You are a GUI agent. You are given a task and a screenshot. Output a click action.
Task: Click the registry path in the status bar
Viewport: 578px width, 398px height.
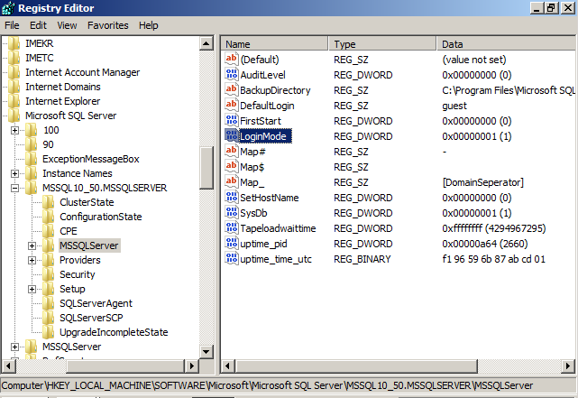[x=267, y=385]
